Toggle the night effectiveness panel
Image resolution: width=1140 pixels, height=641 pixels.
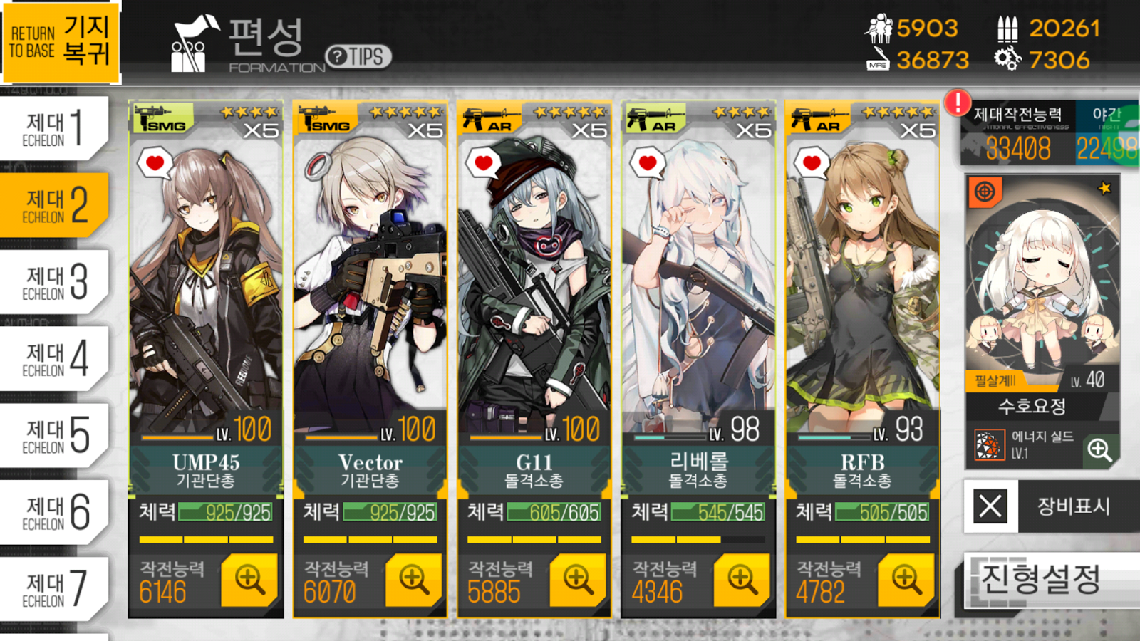(x=1107, y=133)
